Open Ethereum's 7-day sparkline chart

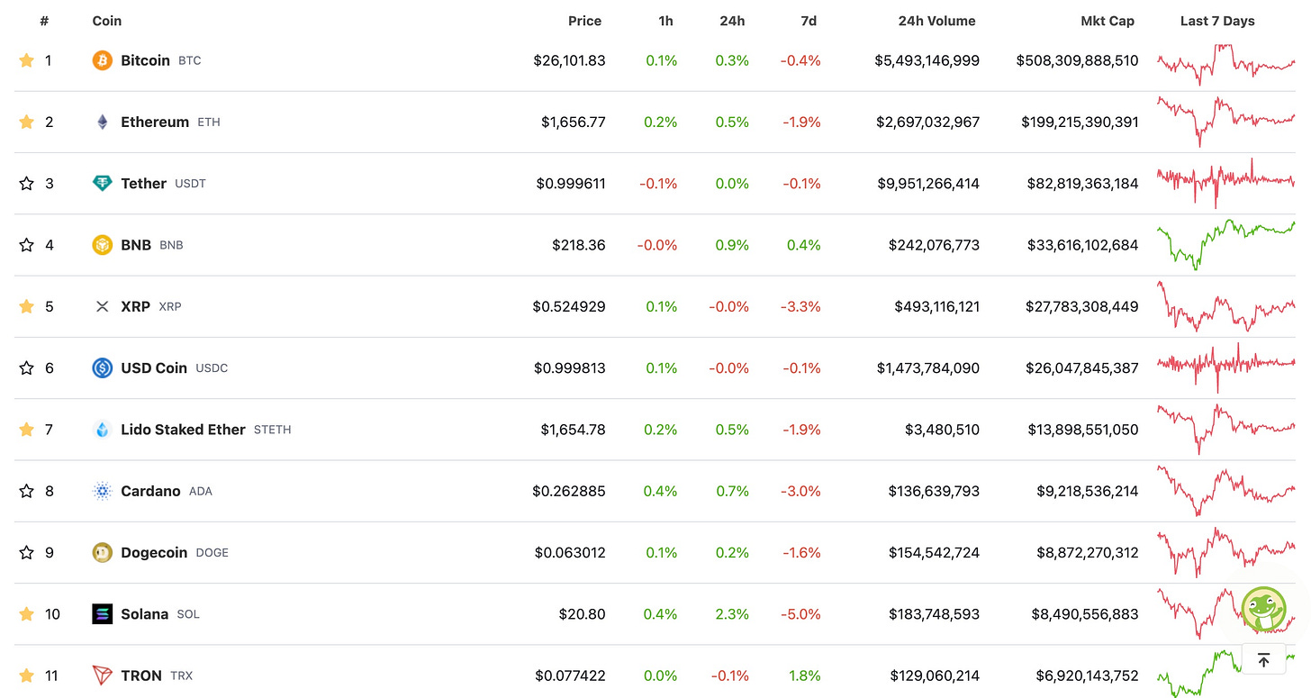pos(1226,122)
